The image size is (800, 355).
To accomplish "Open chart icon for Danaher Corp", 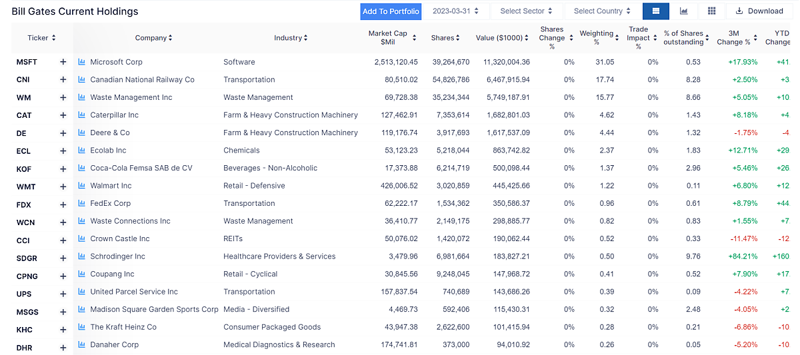I will pos(82,345).
